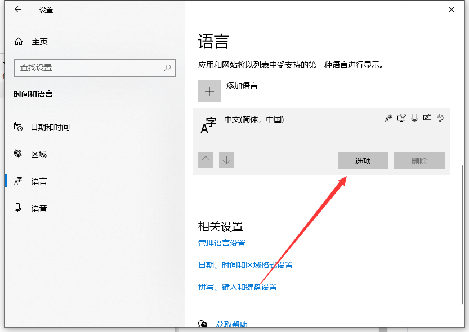The image size is (469, 332).
Task: Select the speech recognition microphone icon
Action: tap(414, 118)
